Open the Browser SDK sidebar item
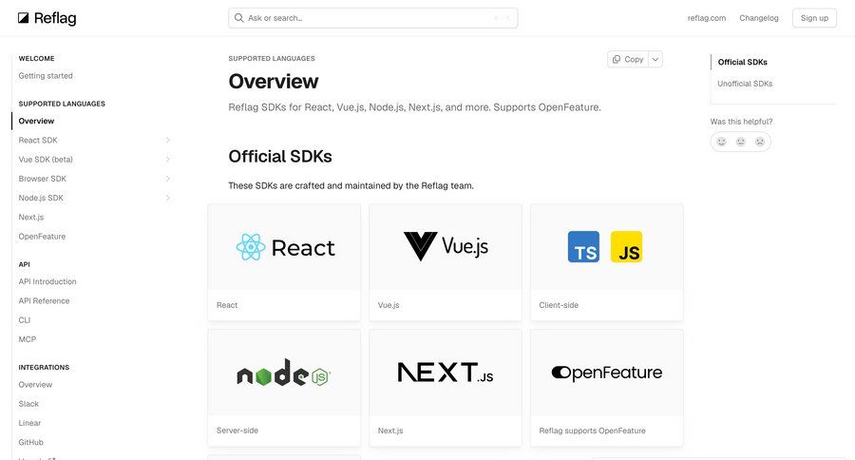The image size is (855, 460). (x=42, y=179)
